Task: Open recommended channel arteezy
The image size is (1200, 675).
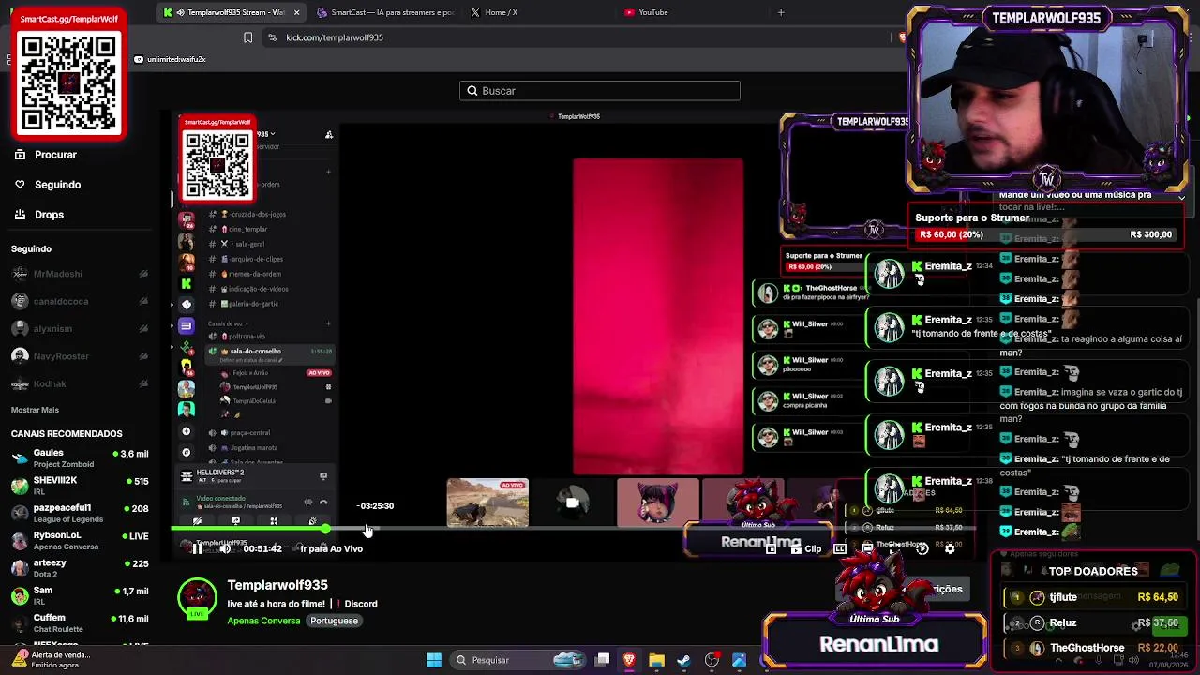Action: [x=80, y=567]
